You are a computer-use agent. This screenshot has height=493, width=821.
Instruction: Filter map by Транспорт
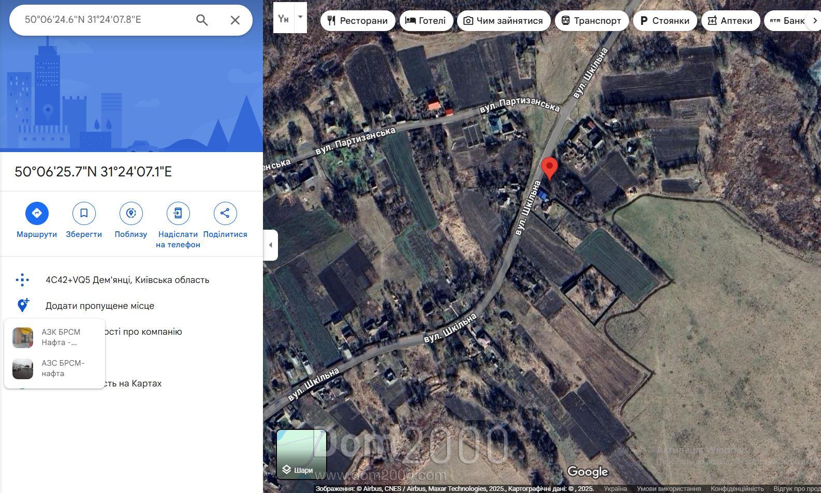point(592,21)
